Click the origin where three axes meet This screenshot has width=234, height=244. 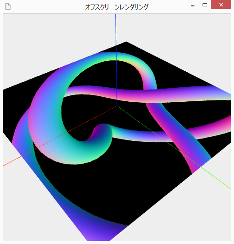click(x=117, y=106)
